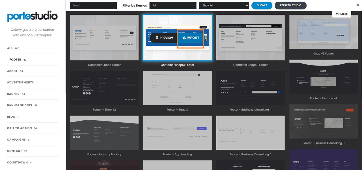Open the Footer - Industry Factory thumbnail
Viewport: 362px width, 170px height.
[104, 133]
